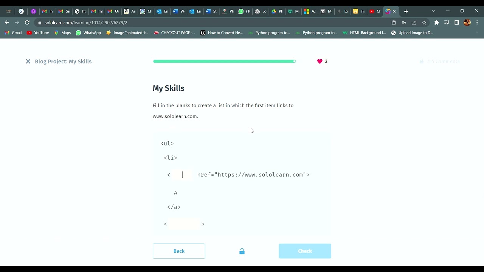The image size is (484, 272).
Task: Go back in browser history
Action: [x=7, y=23]
